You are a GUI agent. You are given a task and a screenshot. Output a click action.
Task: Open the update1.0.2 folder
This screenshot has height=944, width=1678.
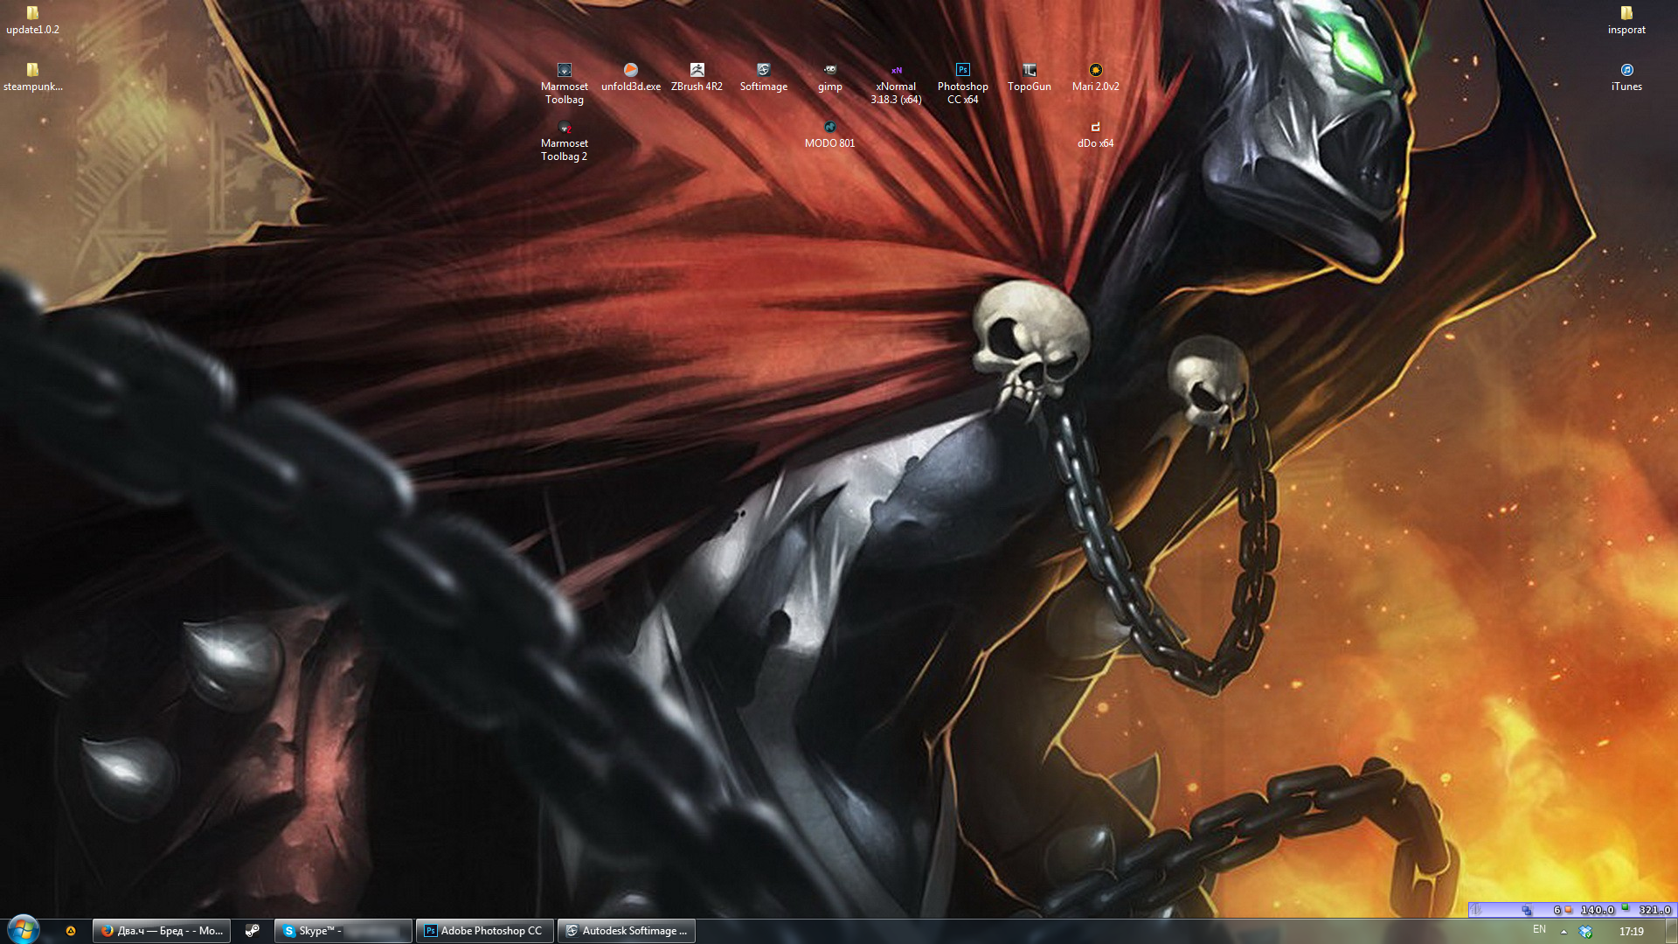coord(32,14)
